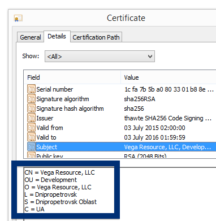This screenshot has height=221, width=216.
Task: Select the Subject field icon
Action: click(31, 147)
